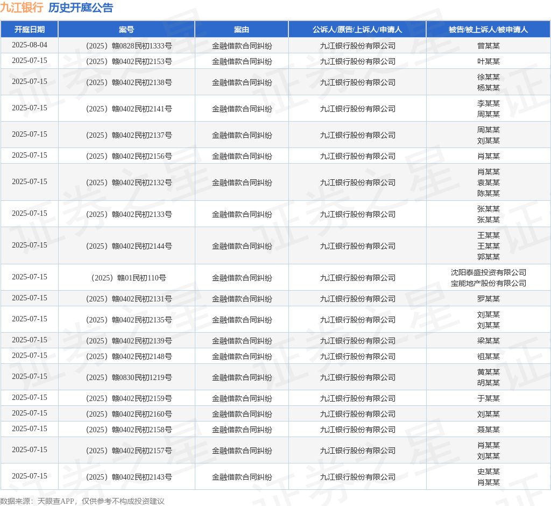Click the 九江银行 title text
551x506 pixels.
point(22,8)
